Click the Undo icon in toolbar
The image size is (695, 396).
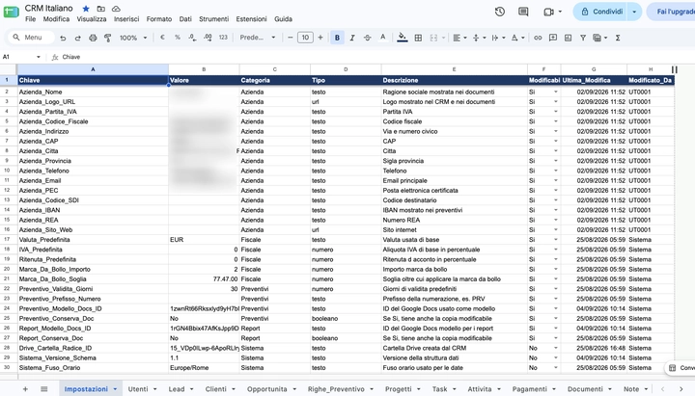[63, 38]
